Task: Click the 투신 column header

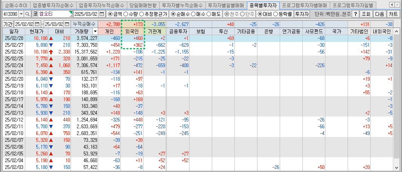Action: (223, 32)
